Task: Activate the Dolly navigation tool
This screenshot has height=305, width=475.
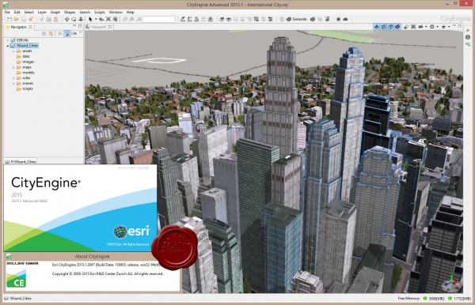Action: point(81,19)
